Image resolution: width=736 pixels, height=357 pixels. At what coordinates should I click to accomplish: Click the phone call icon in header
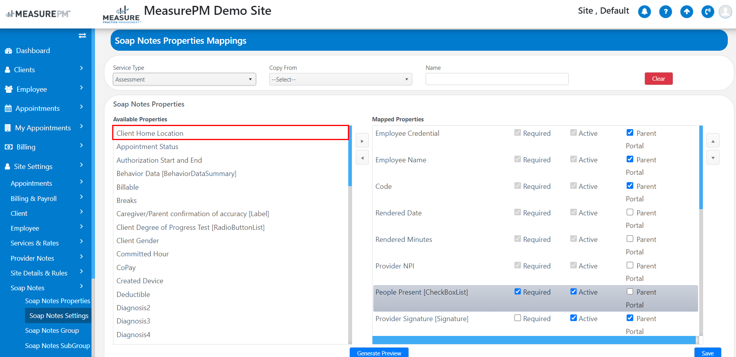point(708,12)
